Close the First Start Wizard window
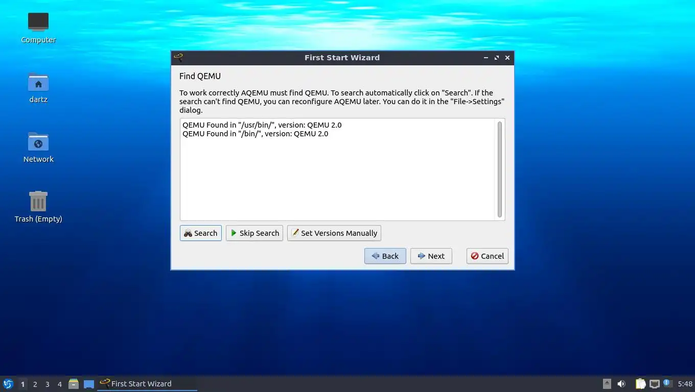The image size is (695, 392). point(507,58)
